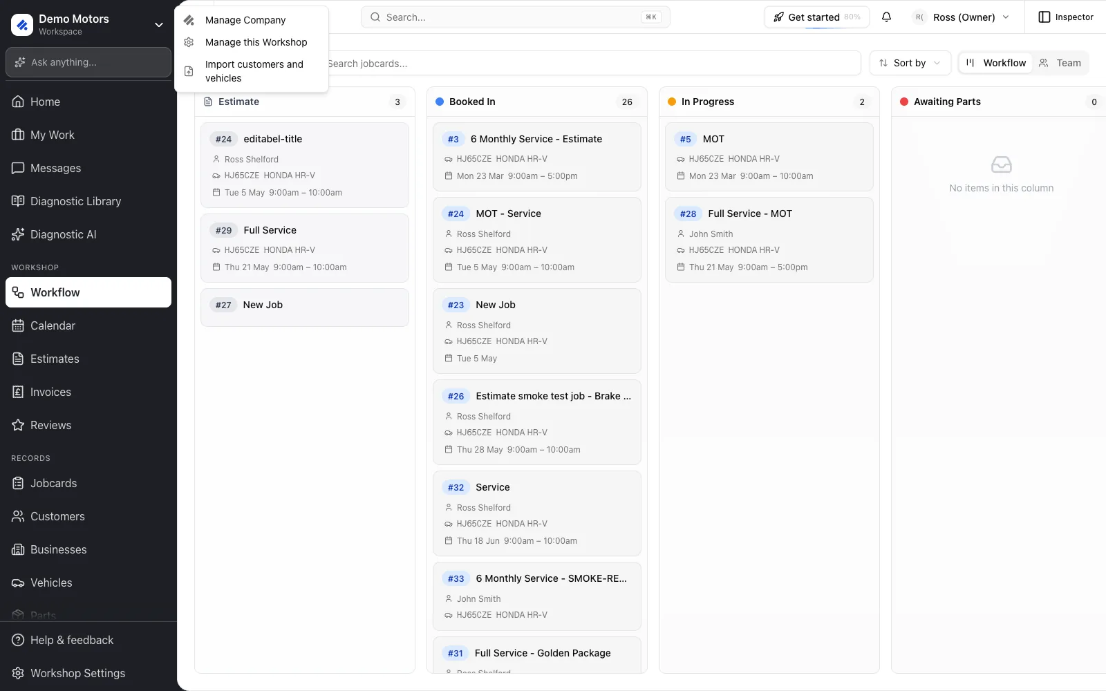Click the Vehicles car icon
Screen dimensions: 1106x691
[x=18, y=583]
